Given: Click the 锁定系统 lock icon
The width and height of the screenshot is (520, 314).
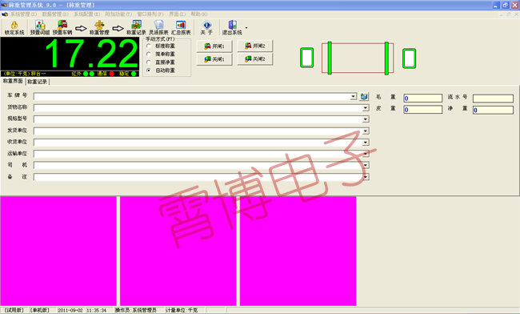Looking at the screenshot, I should [14, 25].
